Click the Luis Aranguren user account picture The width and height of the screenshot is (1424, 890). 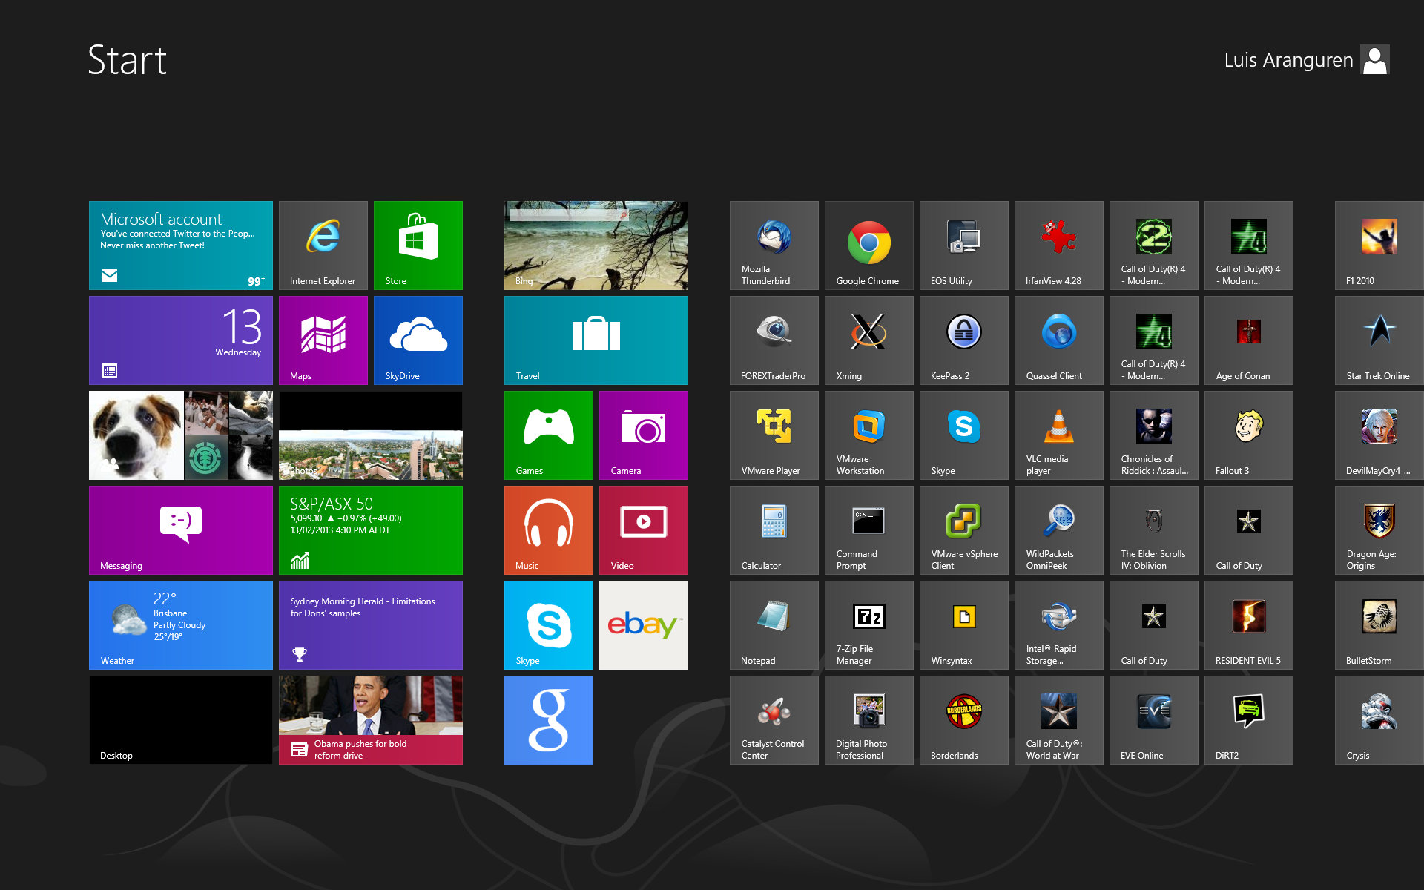point(1374,60)
